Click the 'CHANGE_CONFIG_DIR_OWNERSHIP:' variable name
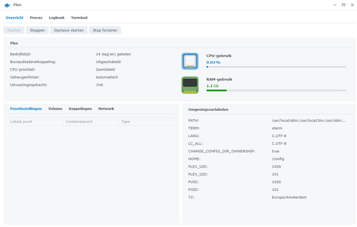Image resolution: width=357 pixels, height=227 pixels. pyautogui.click(x=221, y=151)
